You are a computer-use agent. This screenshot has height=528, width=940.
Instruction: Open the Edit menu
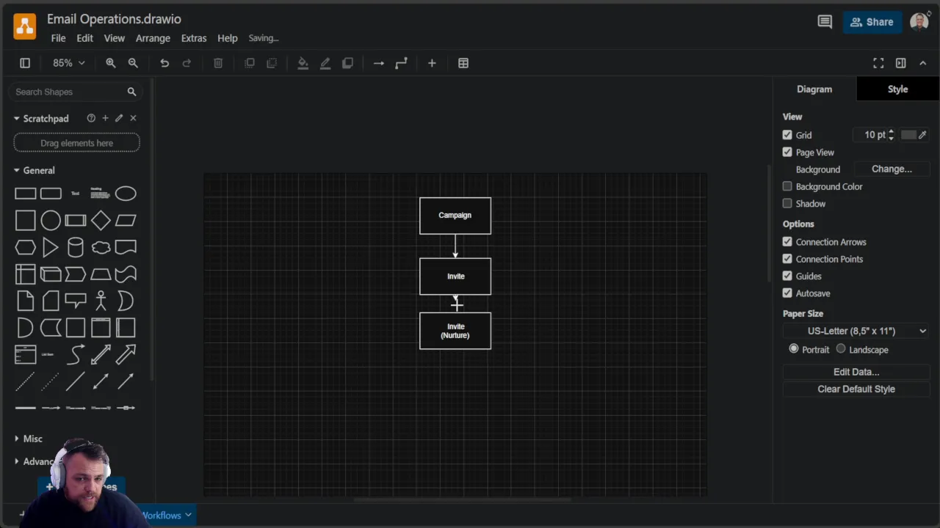click(x=84, y=38)
